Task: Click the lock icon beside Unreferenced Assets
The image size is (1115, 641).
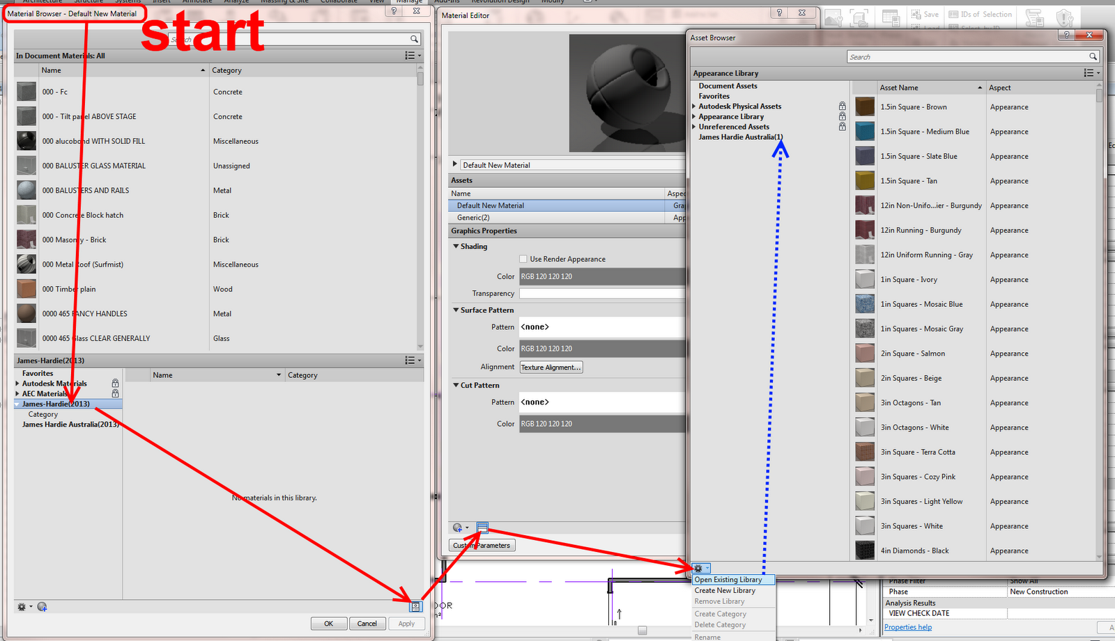Action: point(842,127)
